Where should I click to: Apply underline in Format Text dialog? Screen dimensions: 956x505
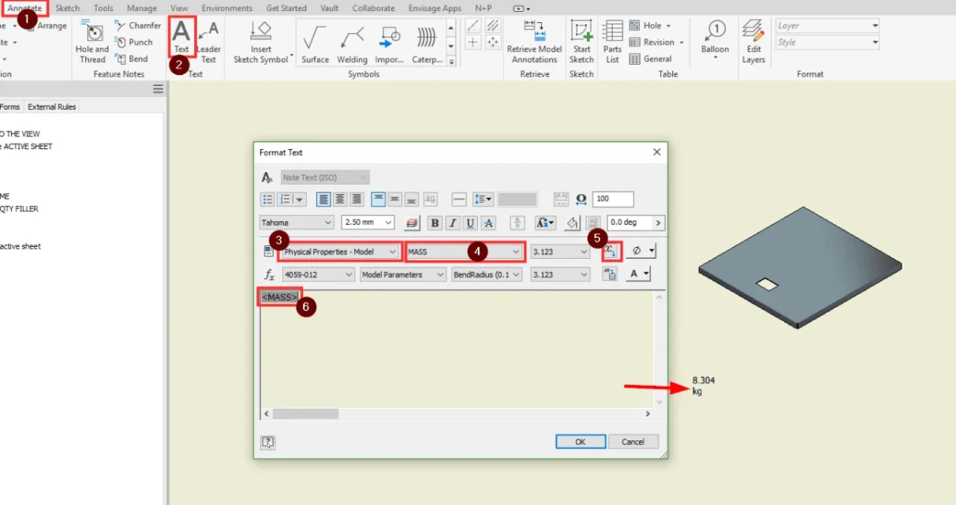coord(471,223)
